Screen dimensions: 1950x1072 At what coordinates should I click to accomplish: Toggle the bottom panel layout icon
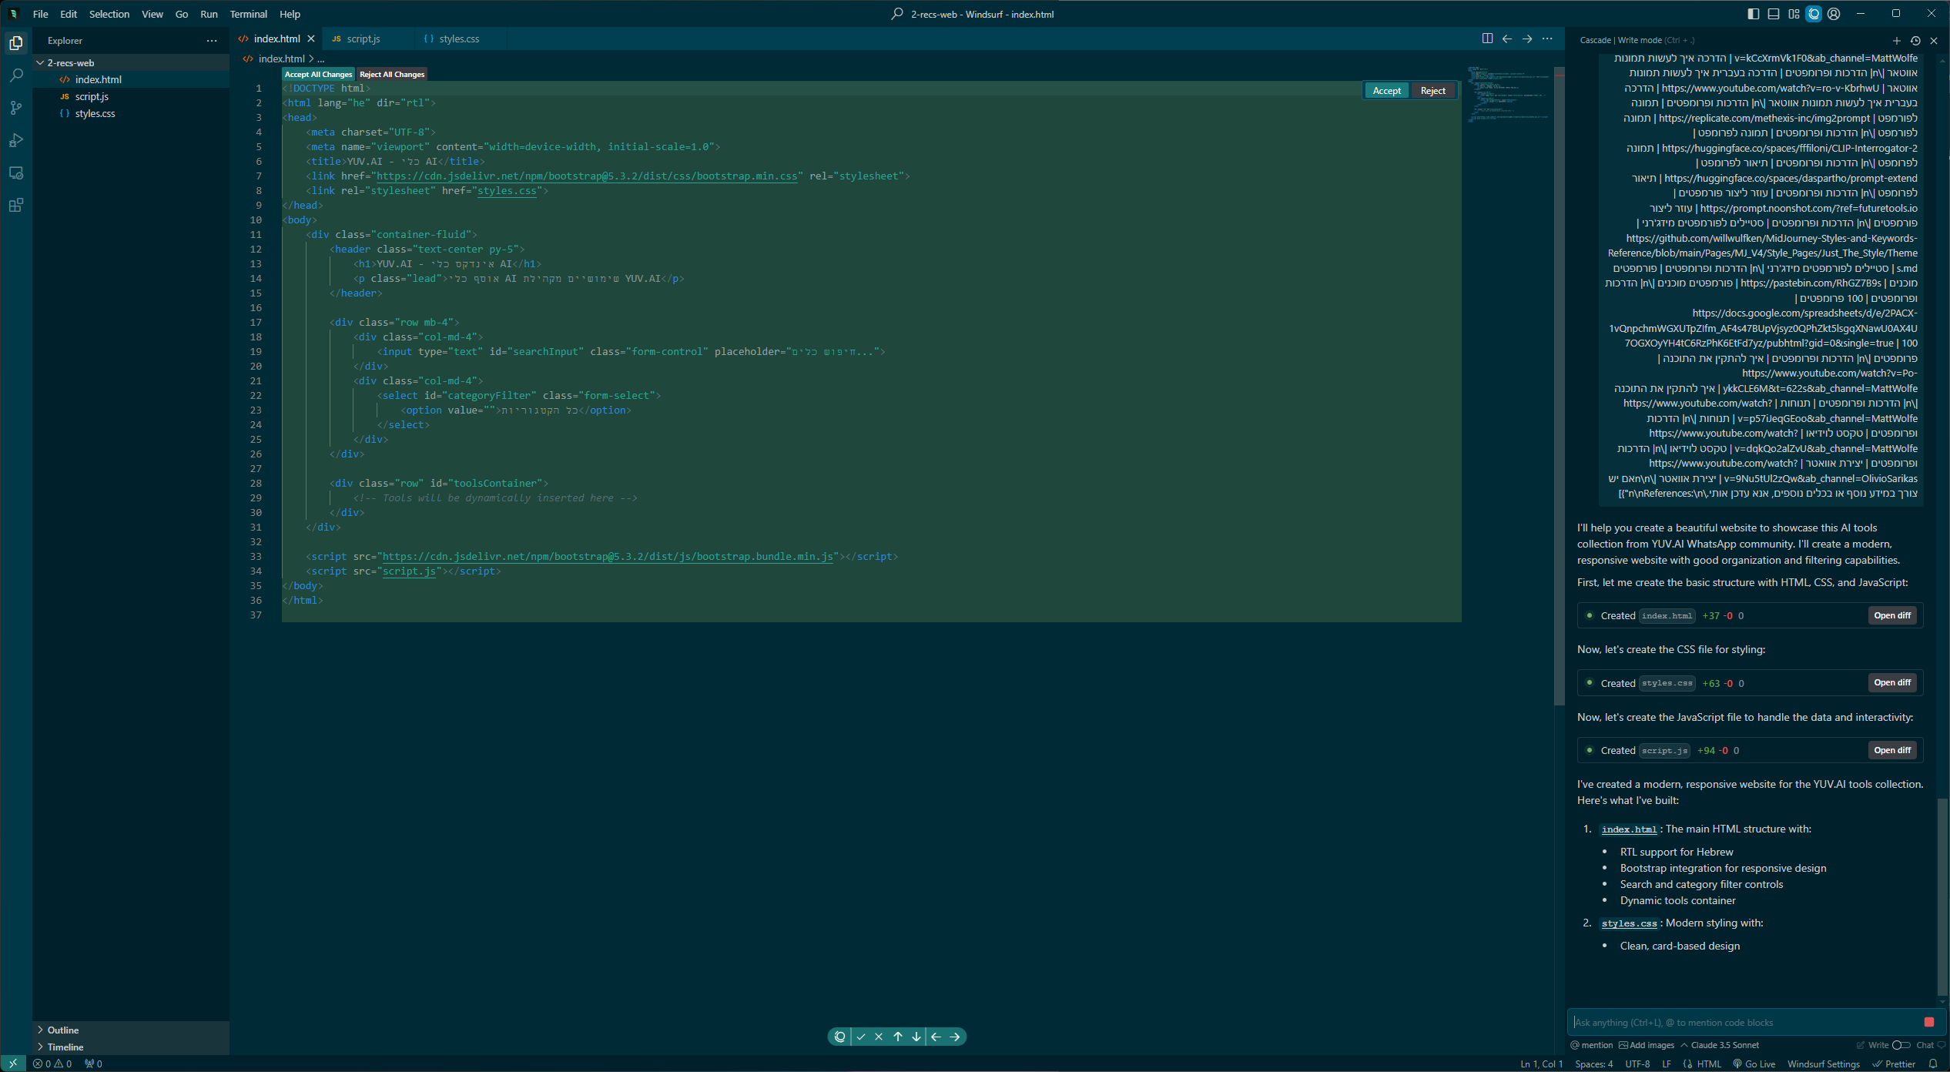(x=1774, y=14)
